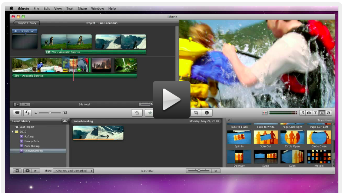The image size is (348, 193).
Task: Open the music and sound effects browser
Action: [302, 113]
